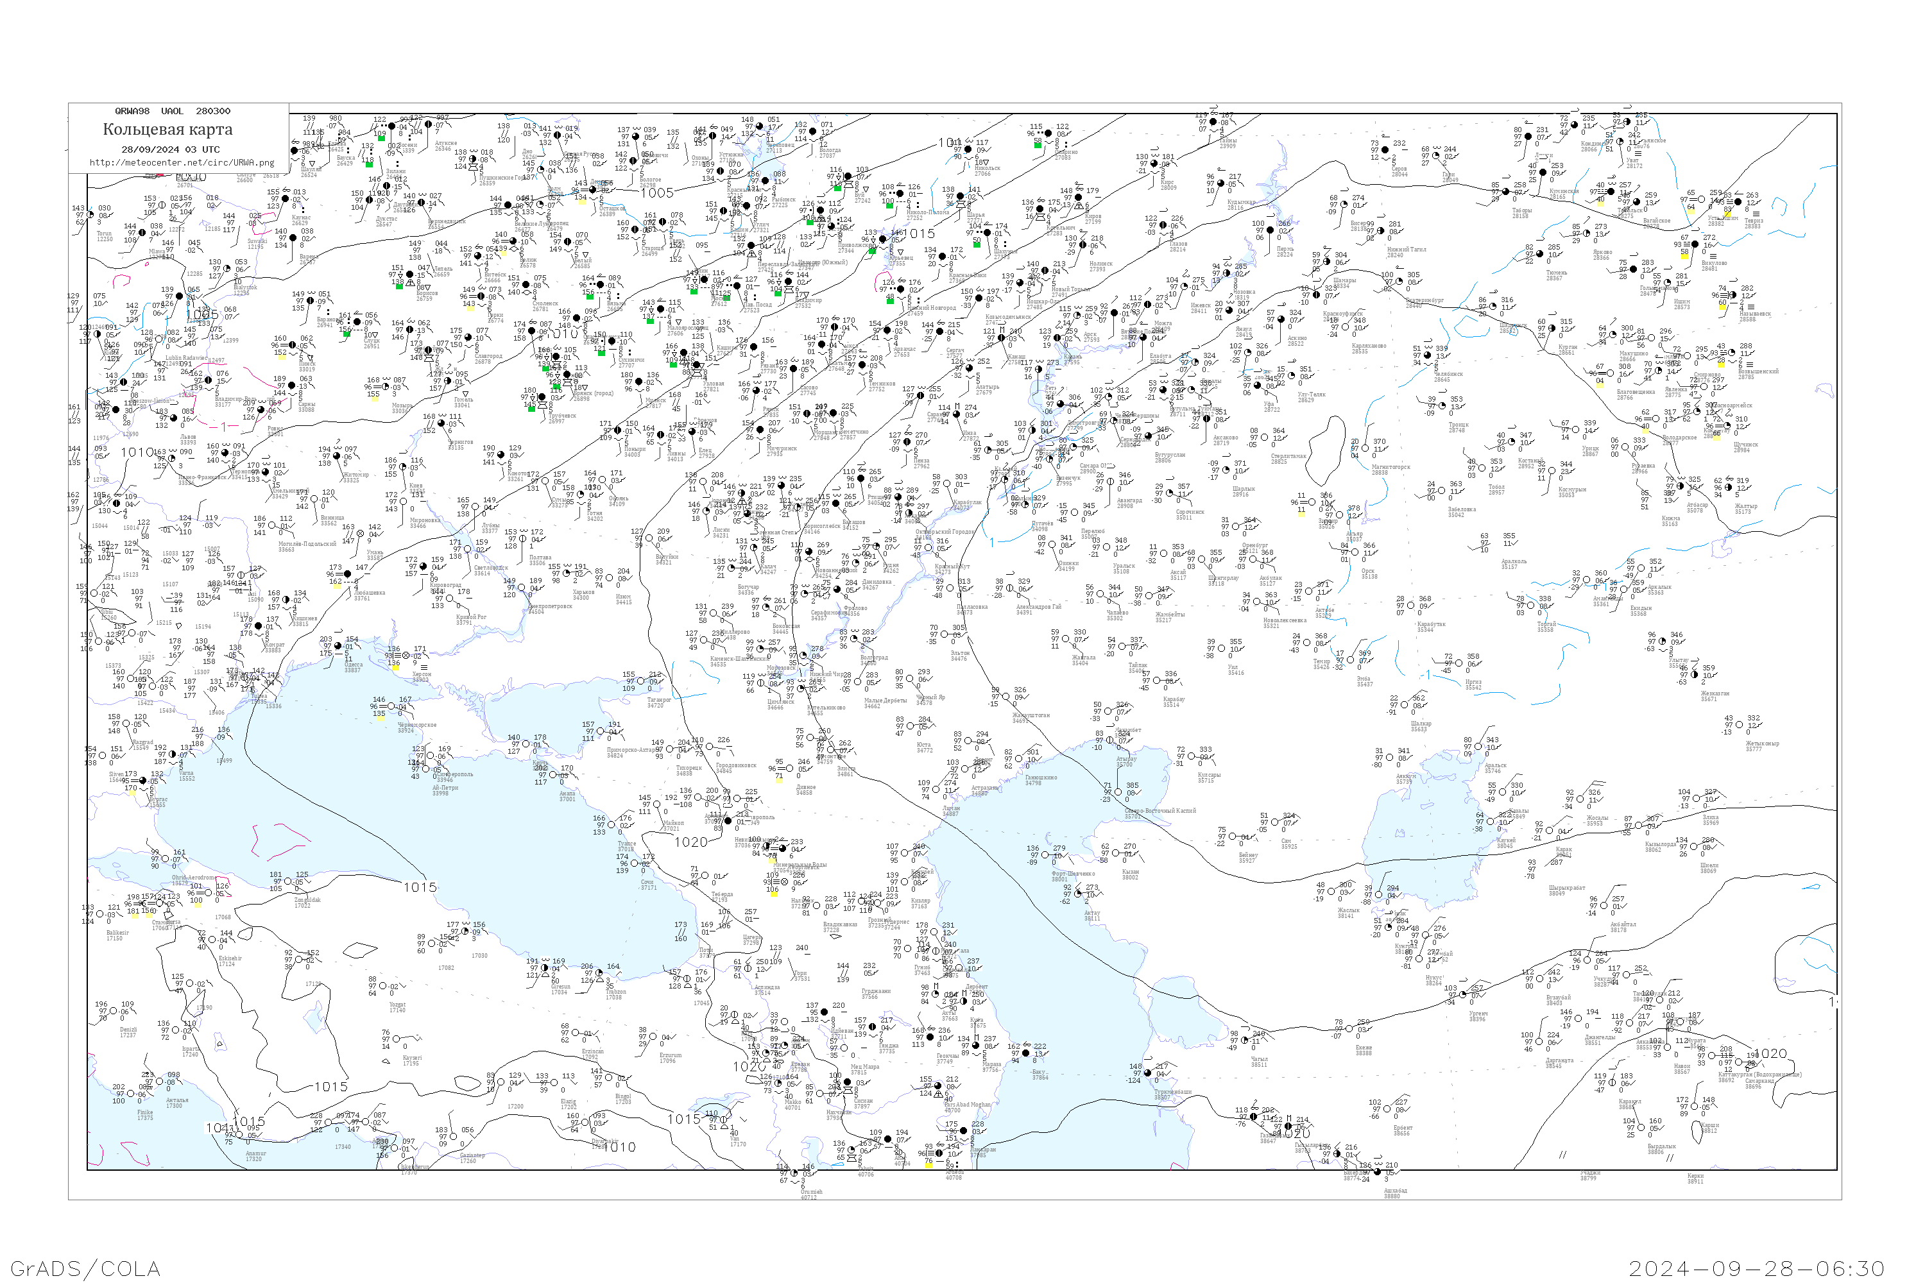This screenshot has width=1925, height=1283.
Task: Click the Астрахань station circle marker
Action: pyautogui.click(x=964, y=769)
